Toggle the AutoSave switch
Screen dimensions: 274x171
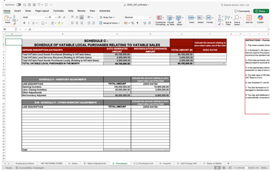pyautogui.click(x=18, y=5)
